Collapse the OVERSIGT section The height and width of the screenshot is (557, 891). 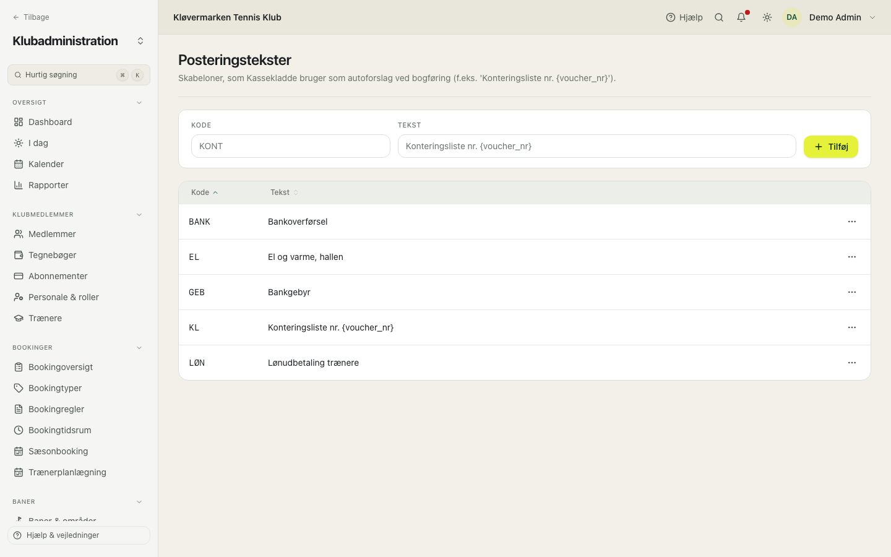pos(139,103)
